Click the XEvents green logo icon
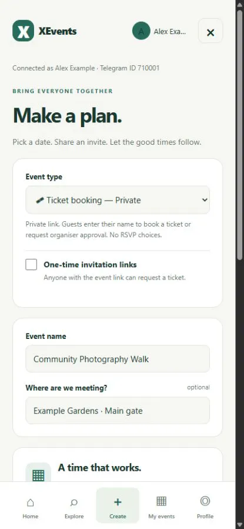The height and width of the screenshot is (529, 244). 24,31
